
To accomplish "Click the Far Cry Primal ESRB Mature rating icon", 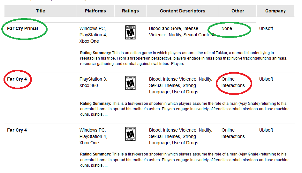I will tap(130, 32).
